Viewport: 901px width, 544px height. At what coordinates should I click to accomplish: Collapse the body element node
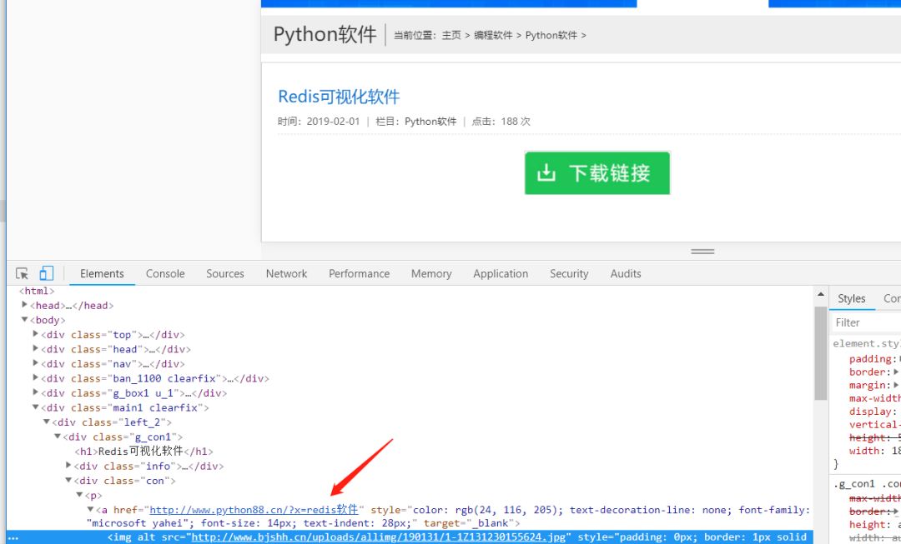(24, 320)
